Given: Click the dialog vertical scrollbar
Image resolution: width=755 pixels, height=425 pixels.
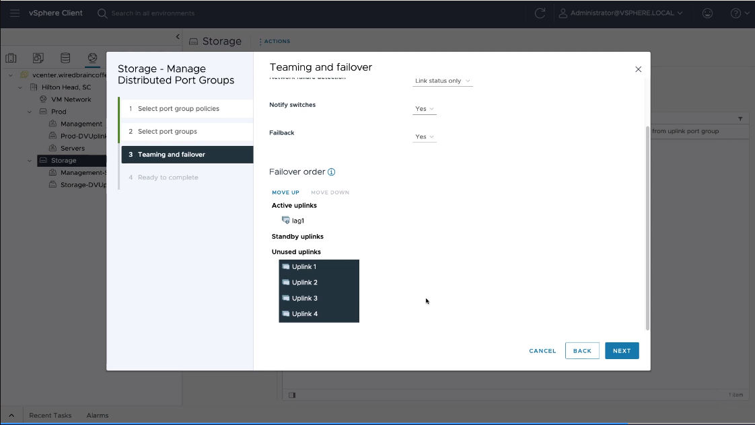Looking at the screenshot, I should pyautogui.click(x=647, y=227).
